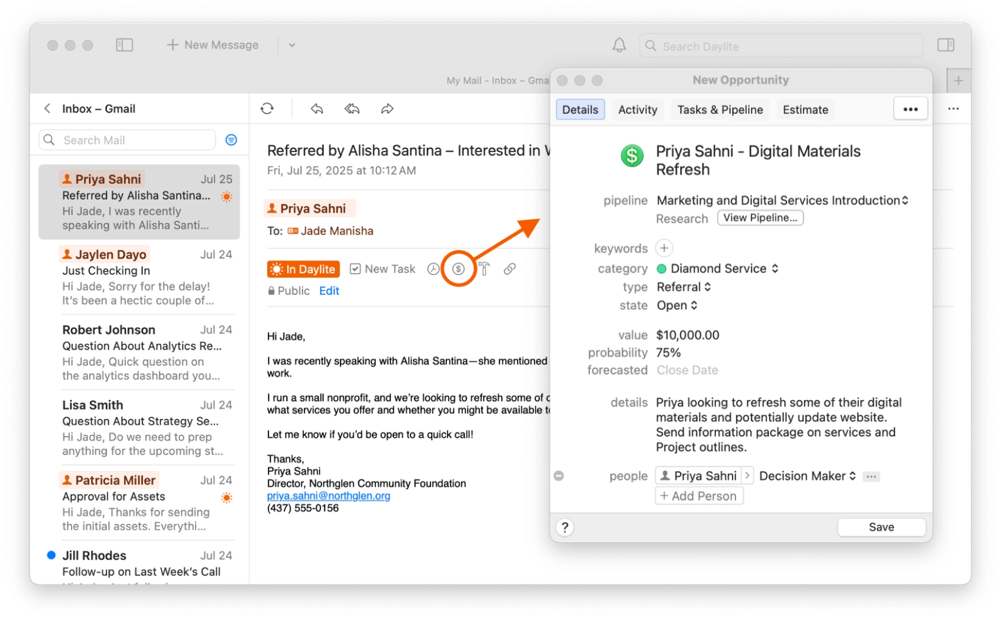Click the Daylite sun icon on Patricia's email
The width and height of the screenshot is (1001, 621).
click(227, 498)
